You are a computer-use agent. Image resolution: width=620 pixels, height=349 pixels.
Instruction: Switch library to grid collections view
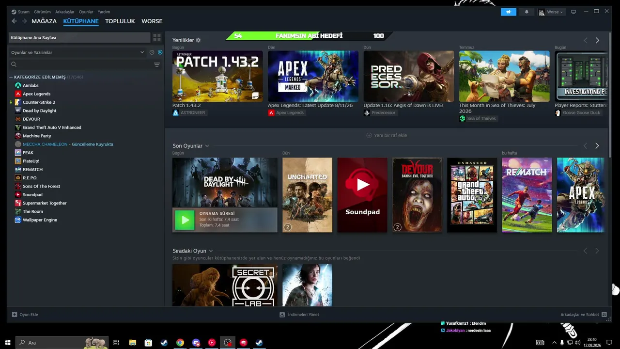[x=157, y=37]
